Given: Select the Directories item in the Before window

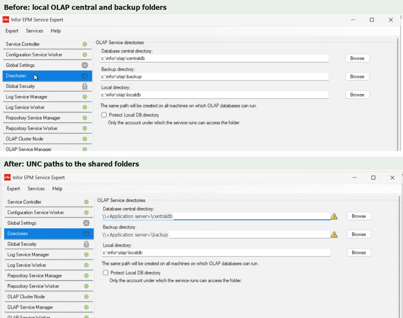Looking at the screenshot, I should [47, 76].
